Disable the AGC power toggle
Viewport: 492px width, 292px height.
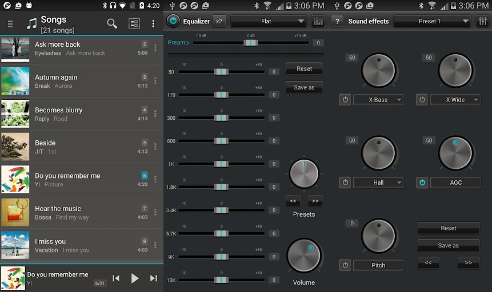(x=422, y=182)
